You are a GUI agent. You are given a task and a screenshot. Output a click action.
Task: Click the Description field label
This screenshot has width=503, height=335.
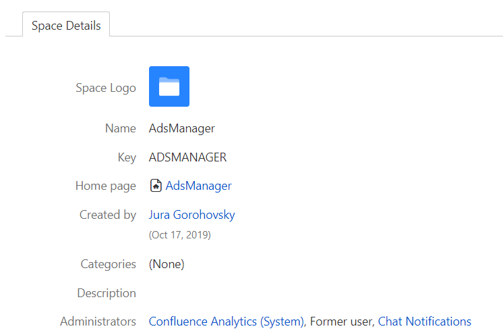[107, 293]
